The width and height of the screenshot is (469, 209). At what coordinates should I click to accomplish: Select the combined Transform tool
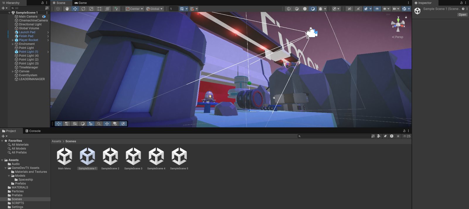click(108, 9)
